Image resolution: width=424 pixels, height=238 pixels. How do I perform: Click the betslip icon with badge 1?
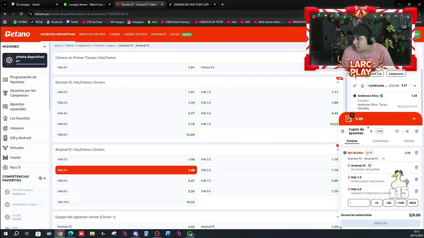pyautogui.click(x=348, y=118)
